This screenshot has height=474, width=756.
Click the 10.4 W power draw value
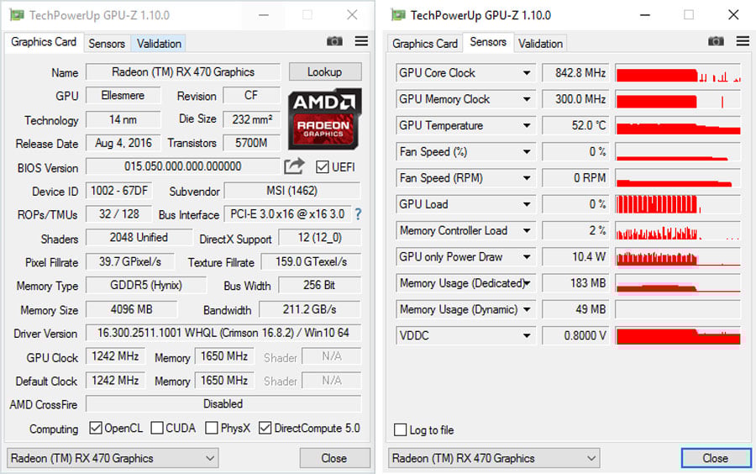pyautogui.click(x=575, y=257)
